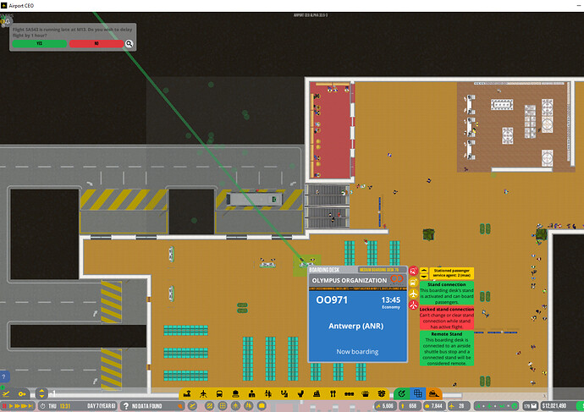
Task: Click the yellow shuttle bus icon on panel
Action: coord(413,283)
